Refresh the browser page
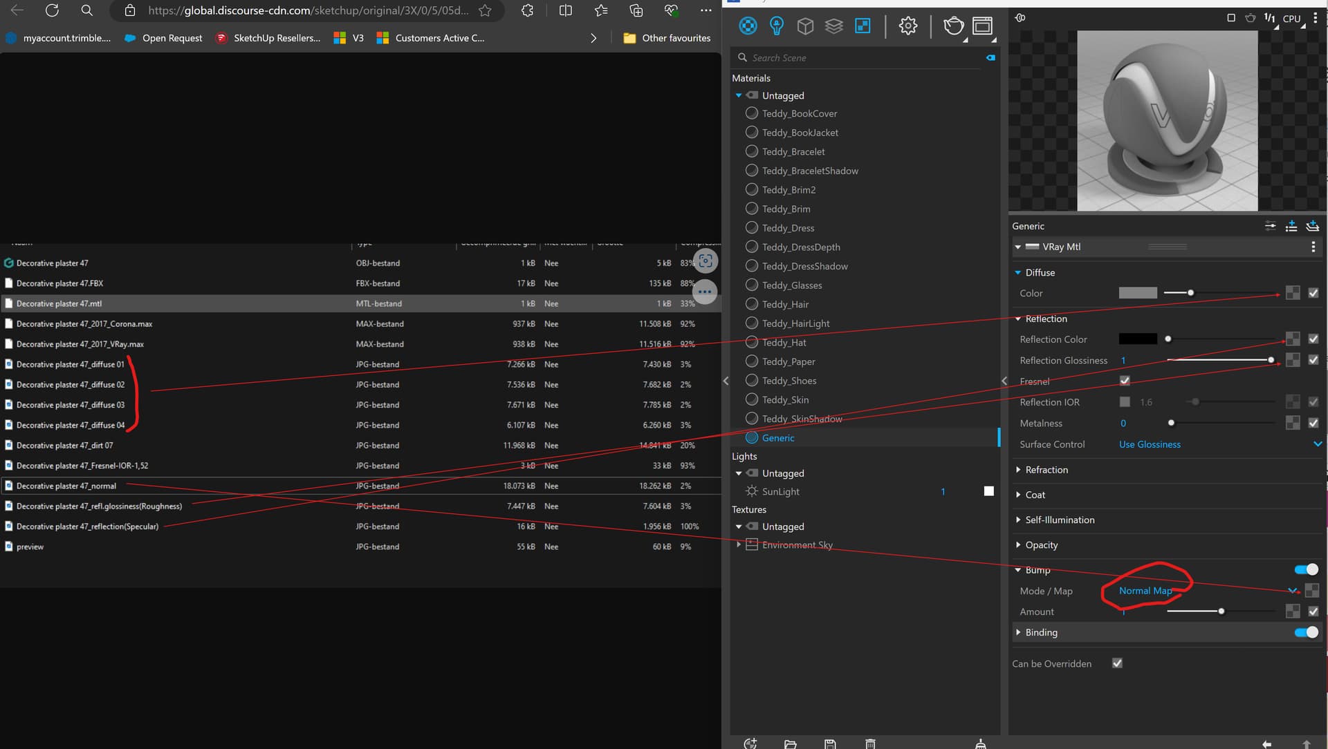 (x=52, y=10)
